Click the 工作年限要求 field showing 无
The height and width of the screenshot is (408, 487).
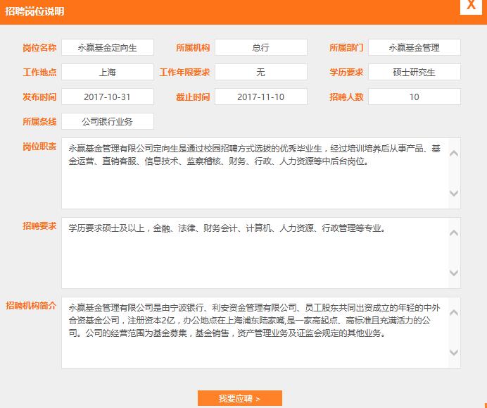[x=260, y=72]
